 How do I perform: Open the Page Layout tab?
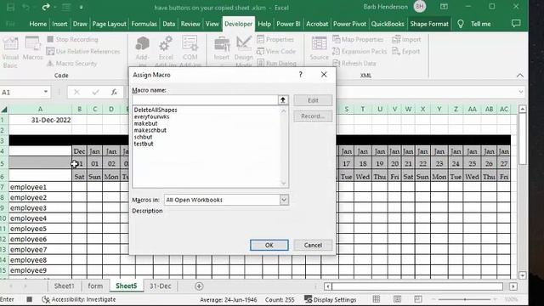[x=109, y=24]
